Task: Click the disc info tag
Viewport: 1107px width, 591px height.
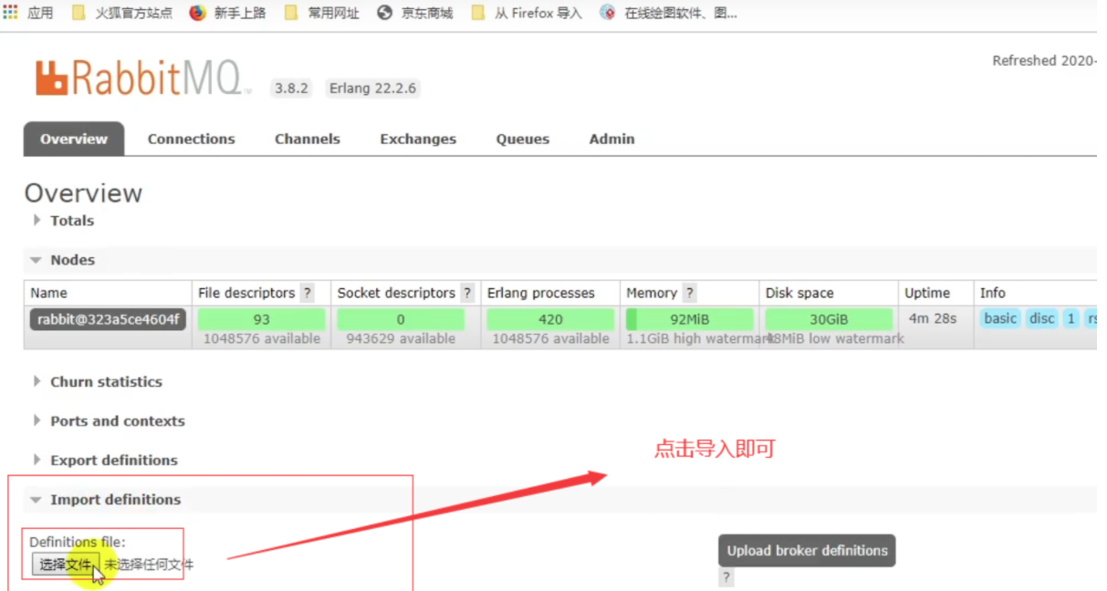Action: 1041,318
